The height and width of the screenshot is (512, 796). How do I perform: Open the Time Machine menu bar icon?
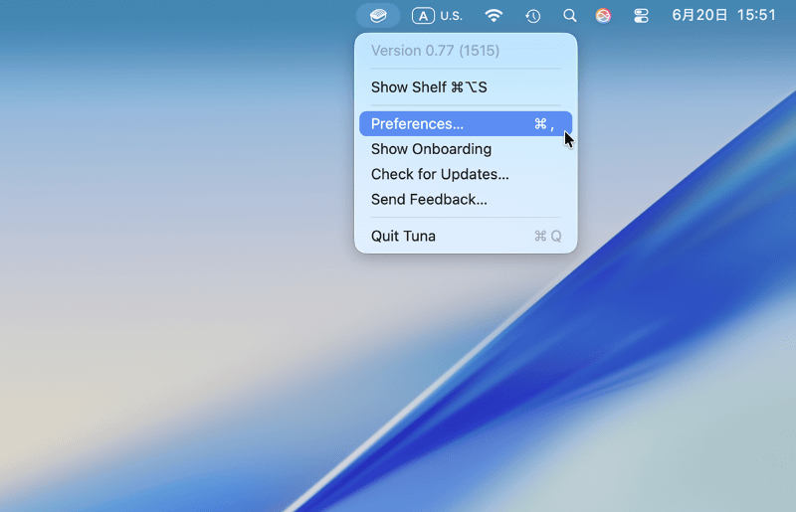532,16
